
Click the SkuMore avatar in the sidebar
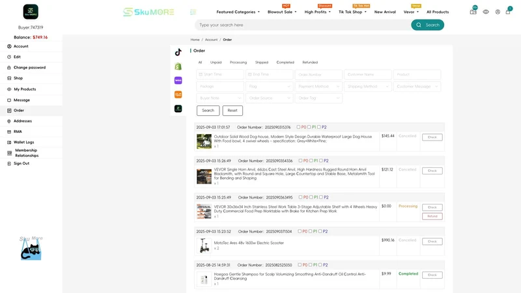pos(31,12)
